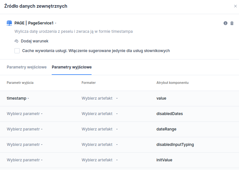Click the Dodaj warunek link

coord(34,41)
